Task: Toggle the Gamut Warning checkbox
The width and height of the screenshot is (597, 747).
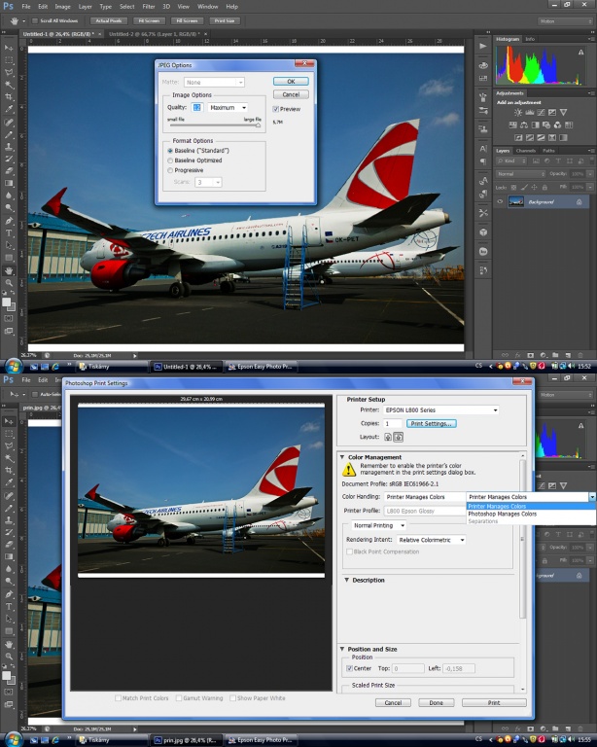Action: click(179, 698)
